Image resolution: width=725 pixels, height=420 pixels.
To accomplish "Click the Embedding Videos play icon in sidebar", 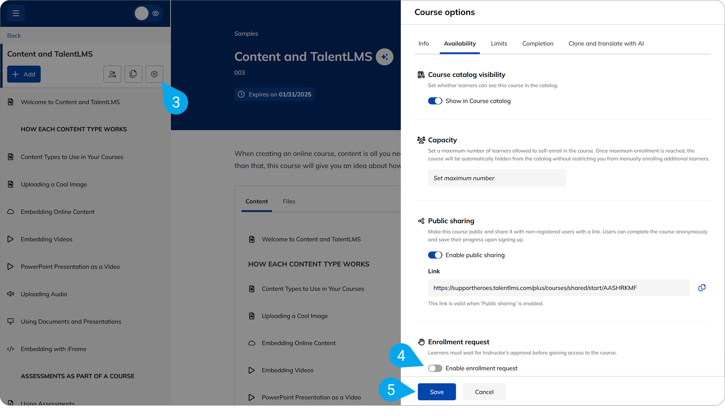I will [10, 239].
